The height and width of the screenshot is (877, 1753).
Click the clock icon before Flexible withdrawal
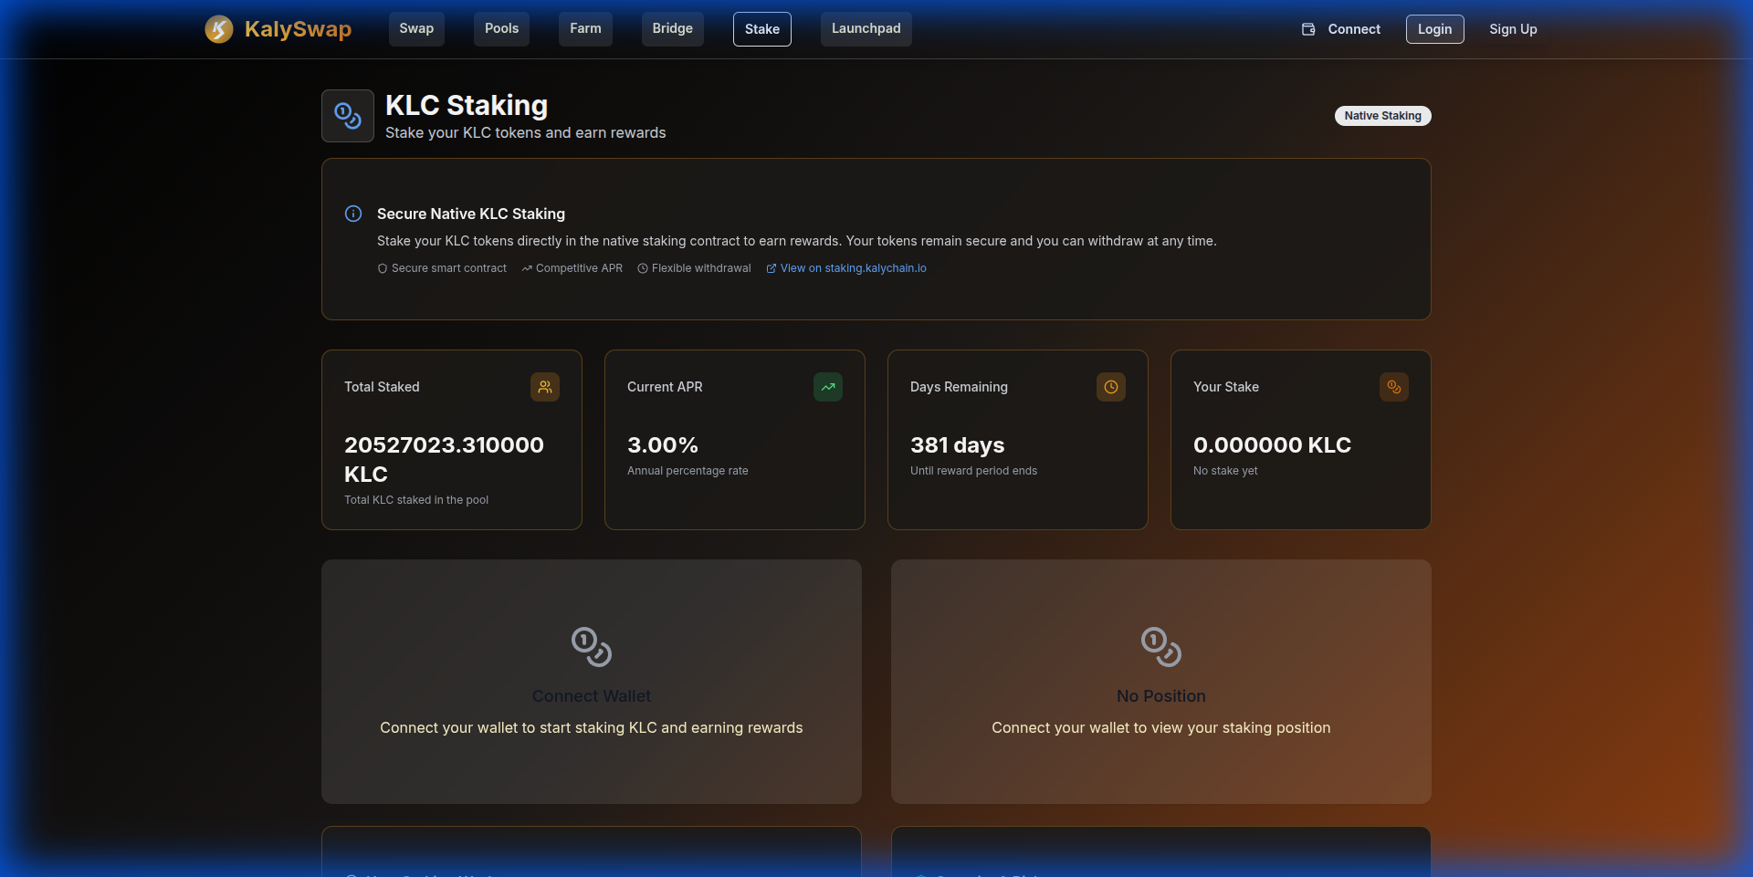coord(644,268)
